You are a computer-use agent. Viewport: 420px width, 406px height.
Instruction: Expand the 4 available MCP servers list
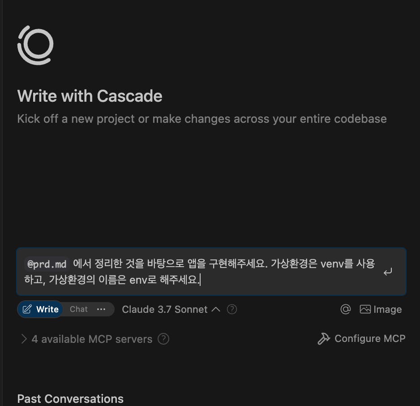tap(24, 339)
